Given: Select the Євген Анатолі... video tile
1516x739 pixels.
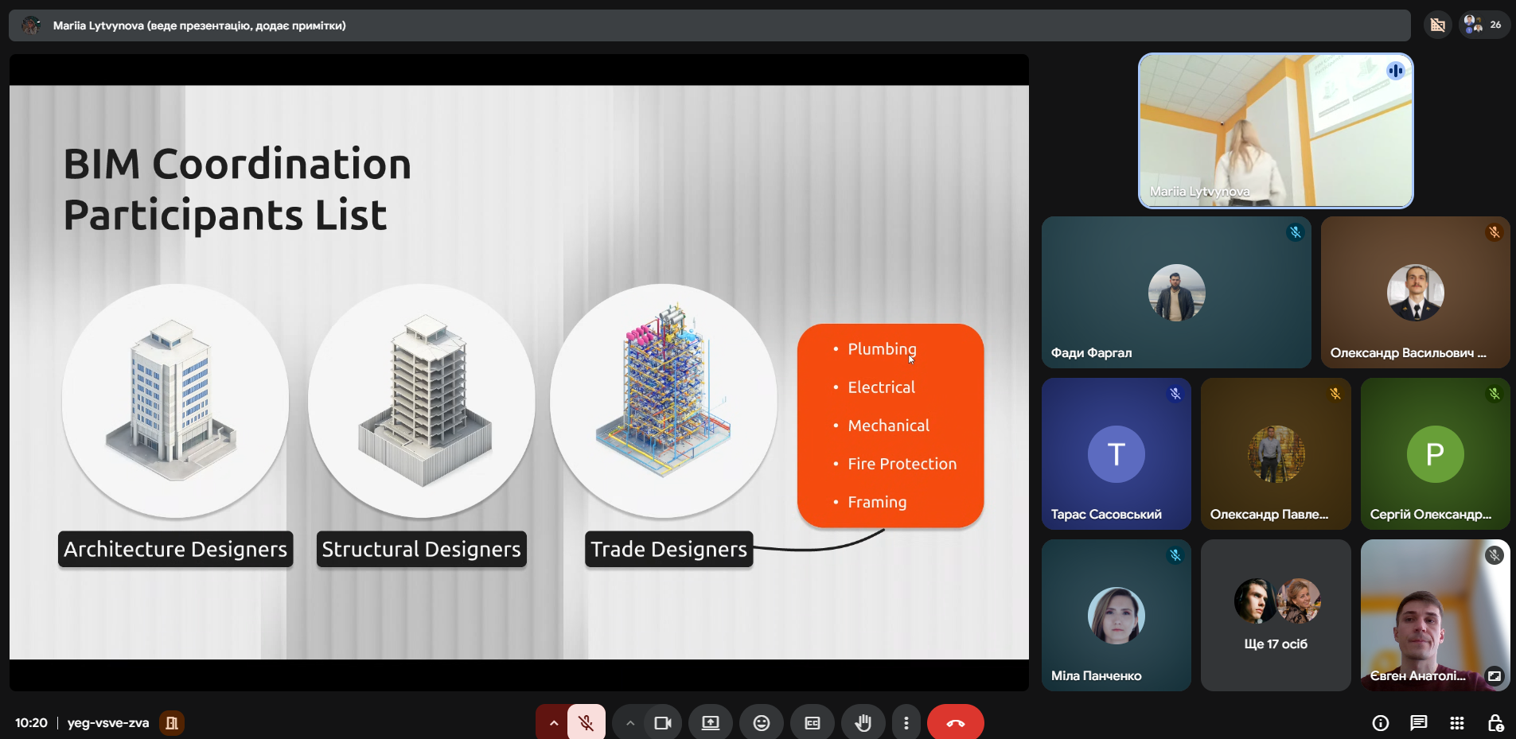Looking at the screenshot, I should (1435, 615).
